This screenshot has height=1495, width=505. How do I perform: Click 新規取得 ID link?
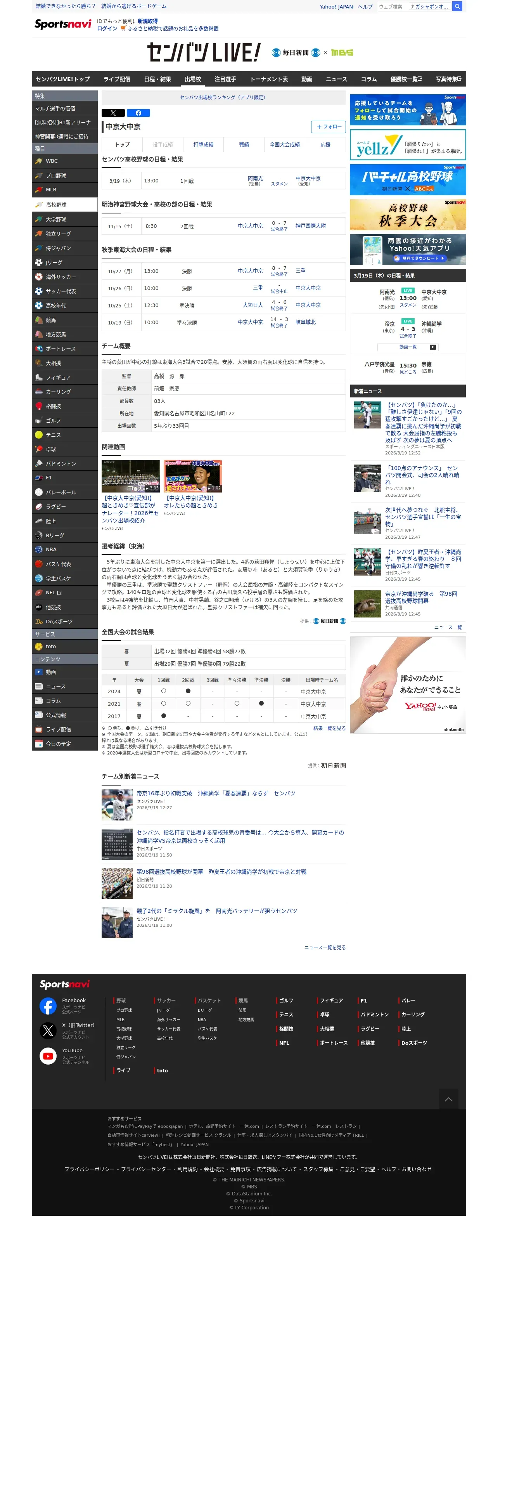click(x=147, y=21)
